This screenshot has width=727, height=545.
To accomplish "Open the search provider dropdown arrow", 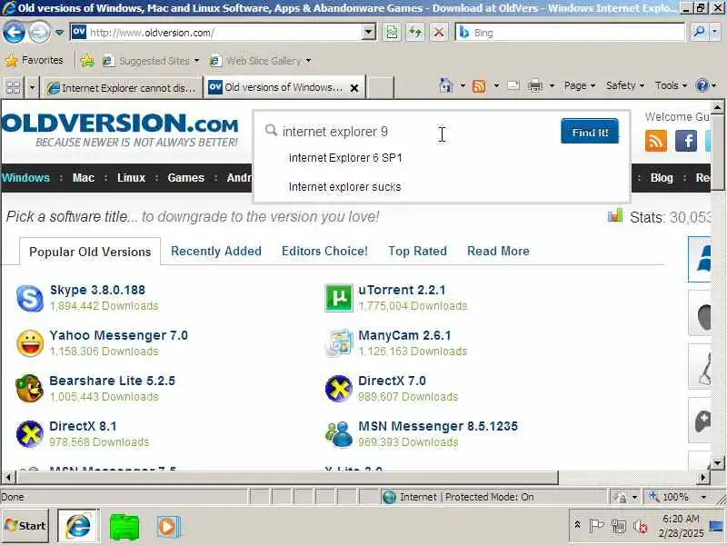I will [x=715, y=32].
